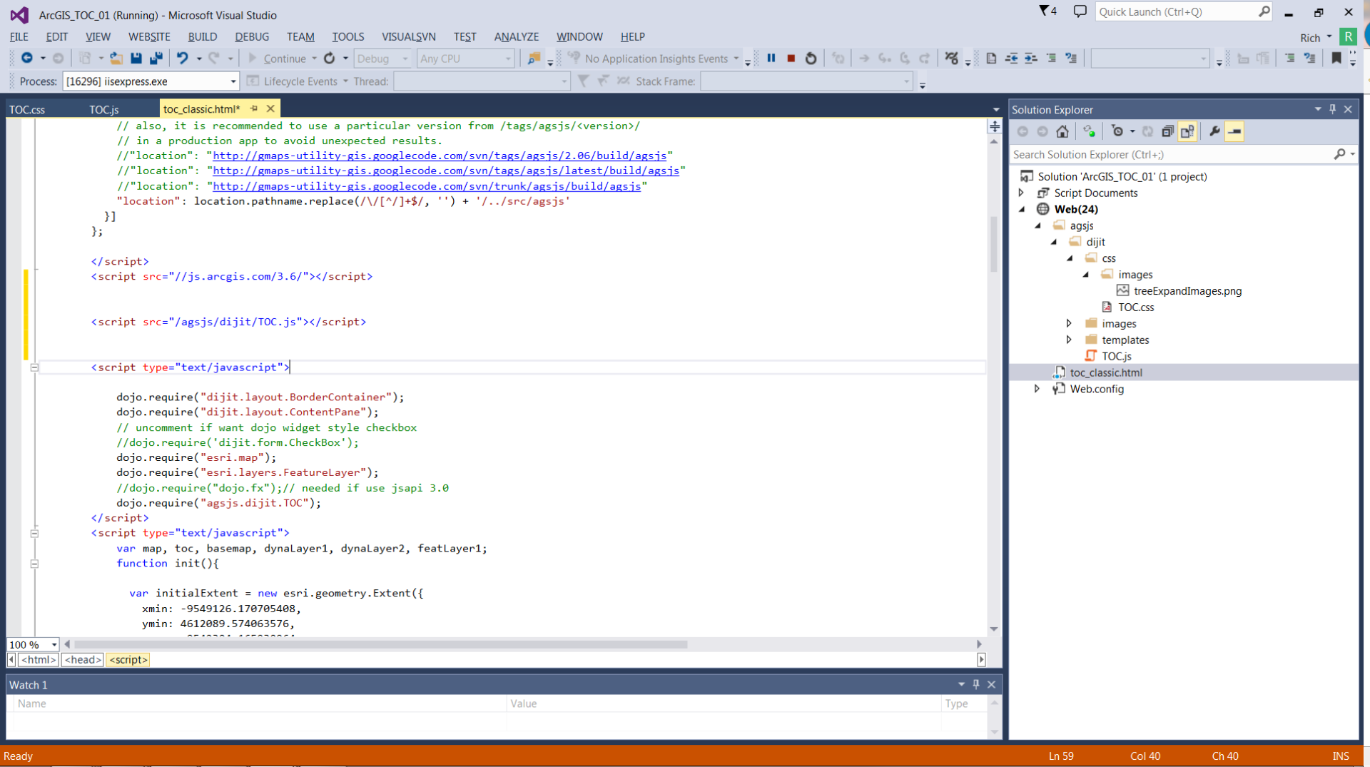Collapse the dijit folder node
The image size is (1370, 767).
click(1054, 242)
